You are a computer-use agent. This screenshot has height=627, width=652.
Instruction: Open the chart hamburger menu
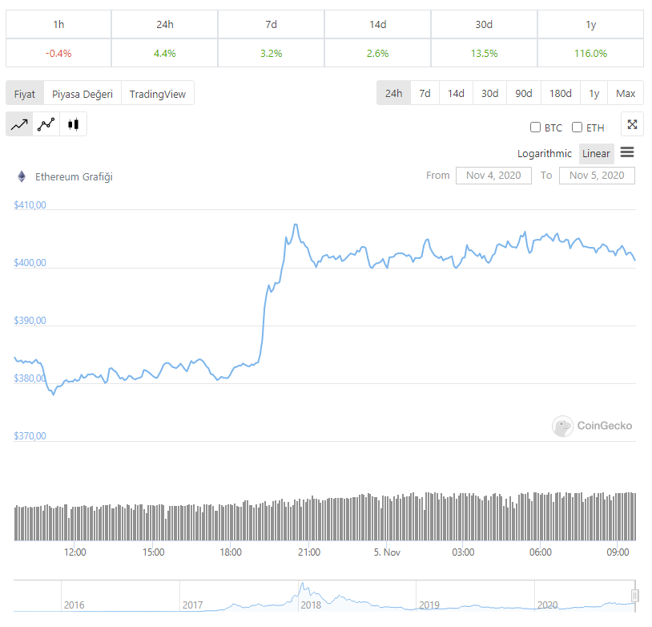pos(627,152)
